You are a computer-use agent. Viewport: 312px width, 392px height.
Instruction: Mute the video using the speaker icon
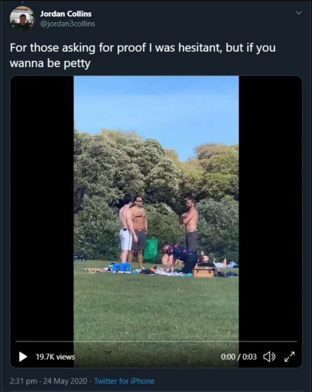pos(269,356)
